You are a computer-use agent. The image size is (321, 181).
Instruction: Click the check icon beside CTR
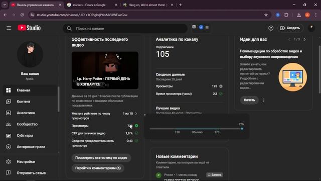click(136, 133)
